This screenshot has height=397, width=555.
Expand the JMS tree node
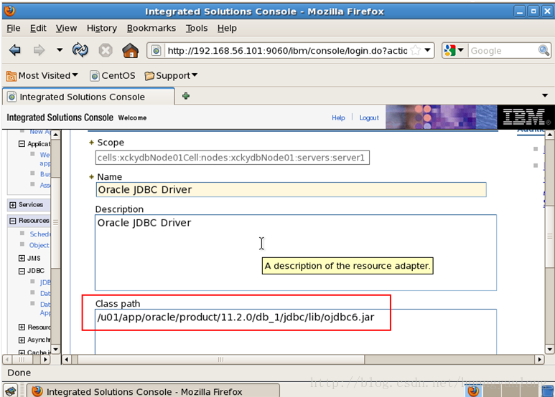tap(22, 258)
